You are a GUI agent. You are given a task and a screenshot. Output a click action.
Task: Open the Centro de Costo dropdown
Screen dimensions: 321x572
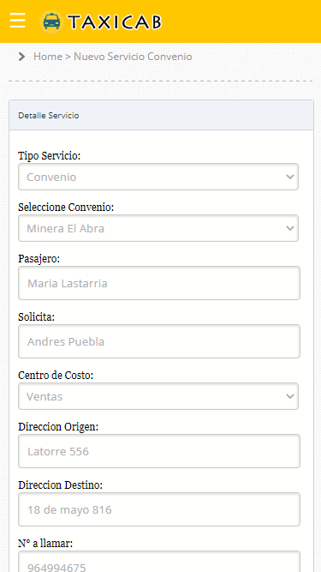pos(158,396)
